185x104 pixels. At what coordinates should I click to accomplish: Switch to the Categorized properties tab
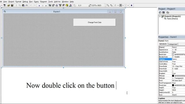(173, 44)
